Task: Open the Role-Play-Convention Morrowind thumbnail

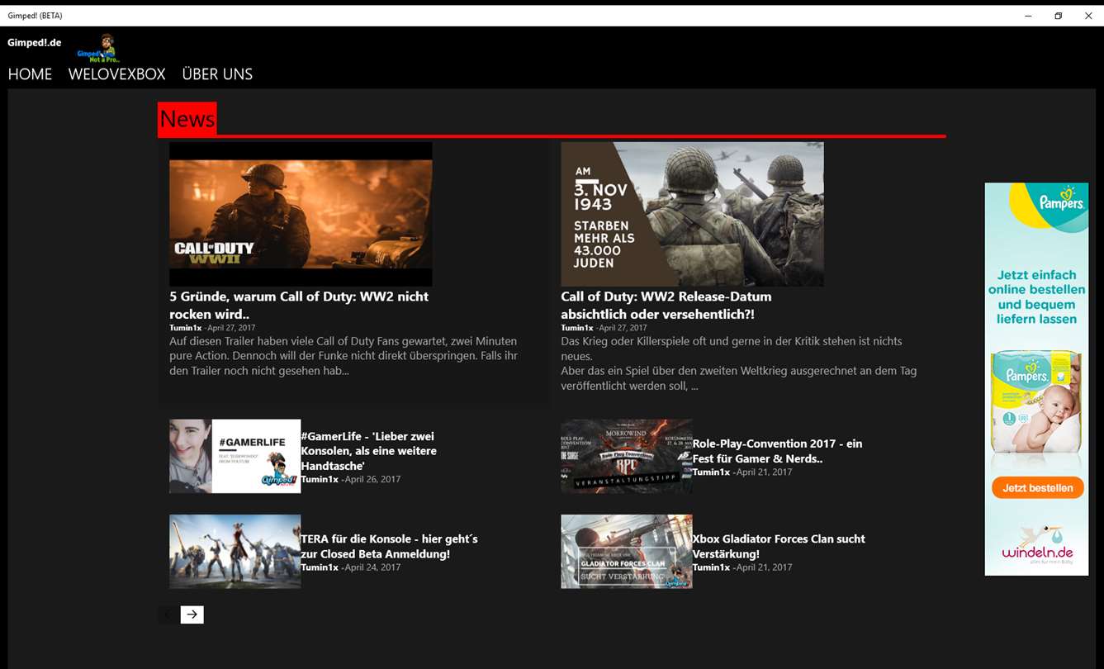Action: click(x=626, y=456)
